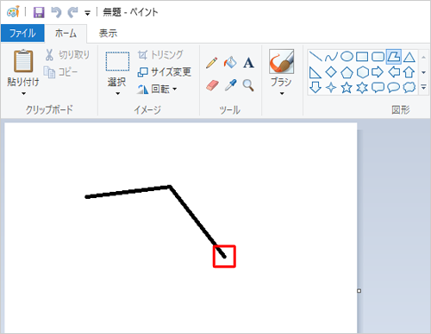The width and height of the screenshot is (431, 334).
Task: Select the Diamond shape
Action: (x=331, y=72)
